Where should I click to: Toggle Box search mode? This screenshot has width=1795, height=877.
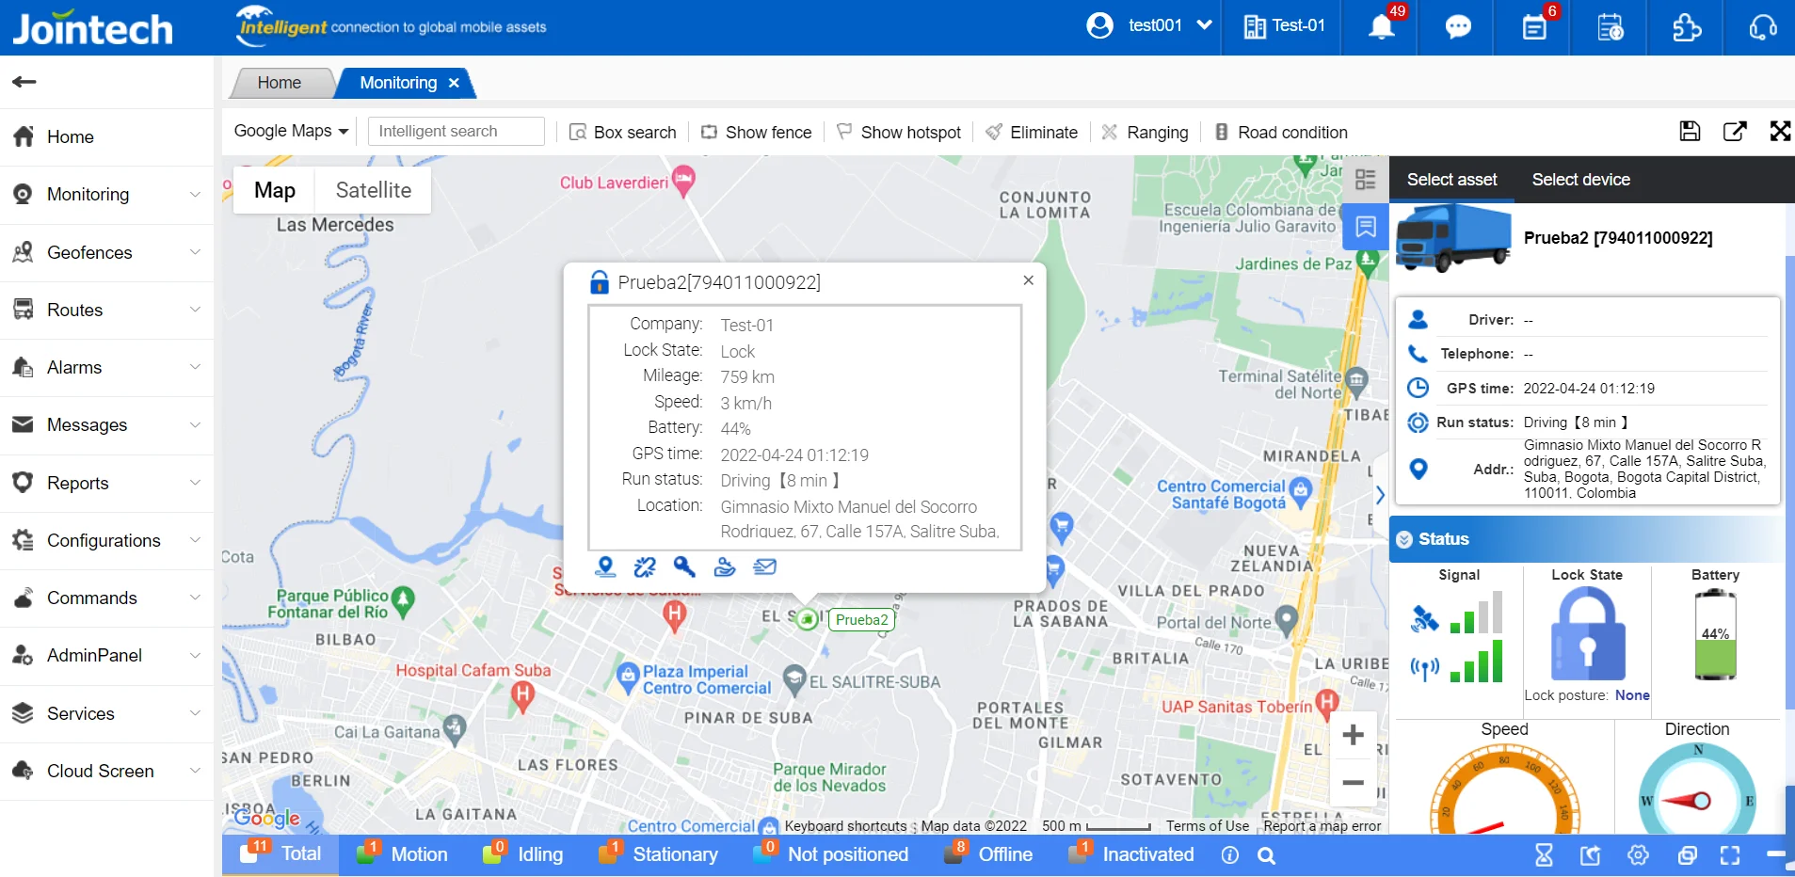(623, 133)
